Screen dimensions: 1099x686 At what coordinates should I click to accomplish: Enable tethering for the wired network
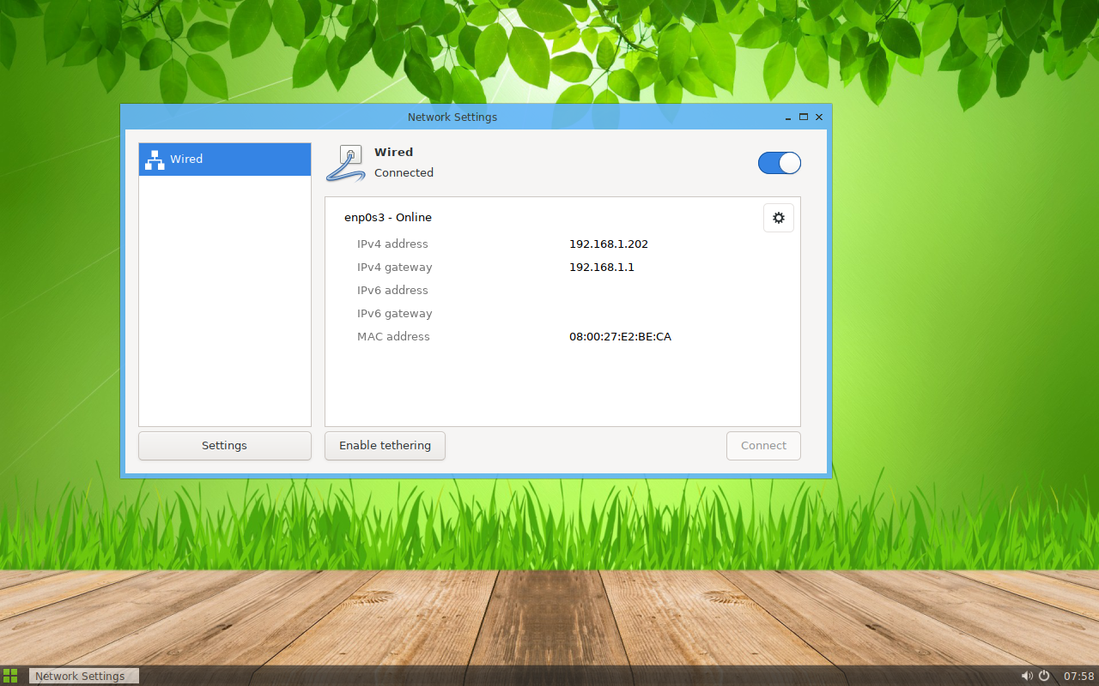click(385, 445)
